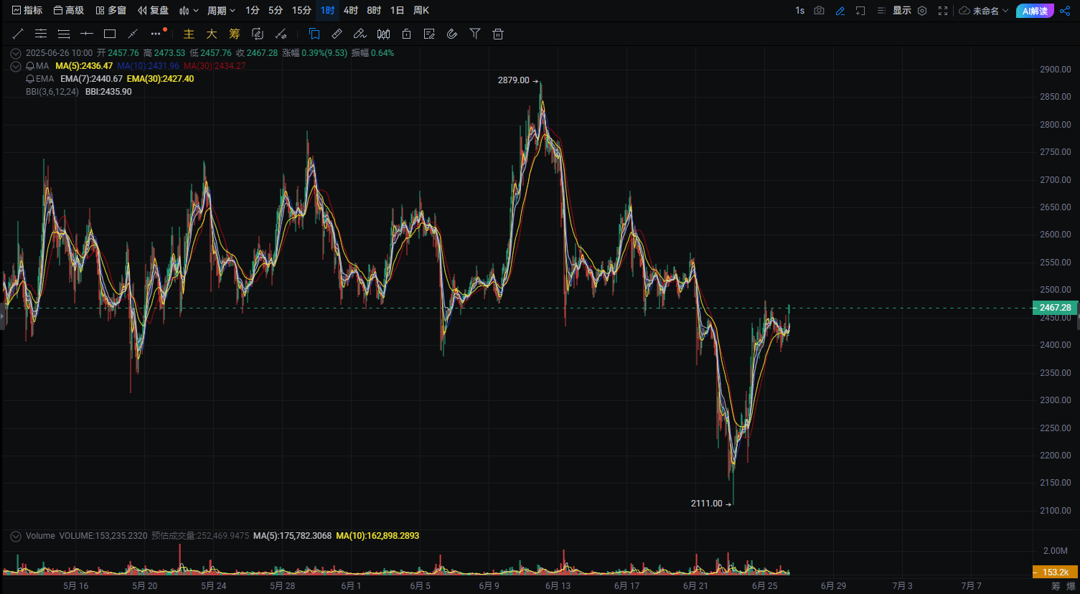Image resolution: width=1080 pixels, height=594 pixels.
Task: Take a chart screenshot with camera icon
Action: click(x=820, y=11)
